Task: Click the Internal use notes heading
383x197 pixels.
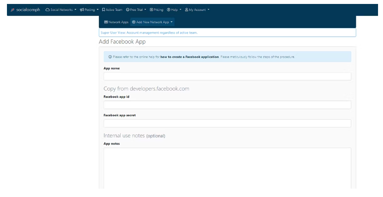Action: tap(134, 136)
